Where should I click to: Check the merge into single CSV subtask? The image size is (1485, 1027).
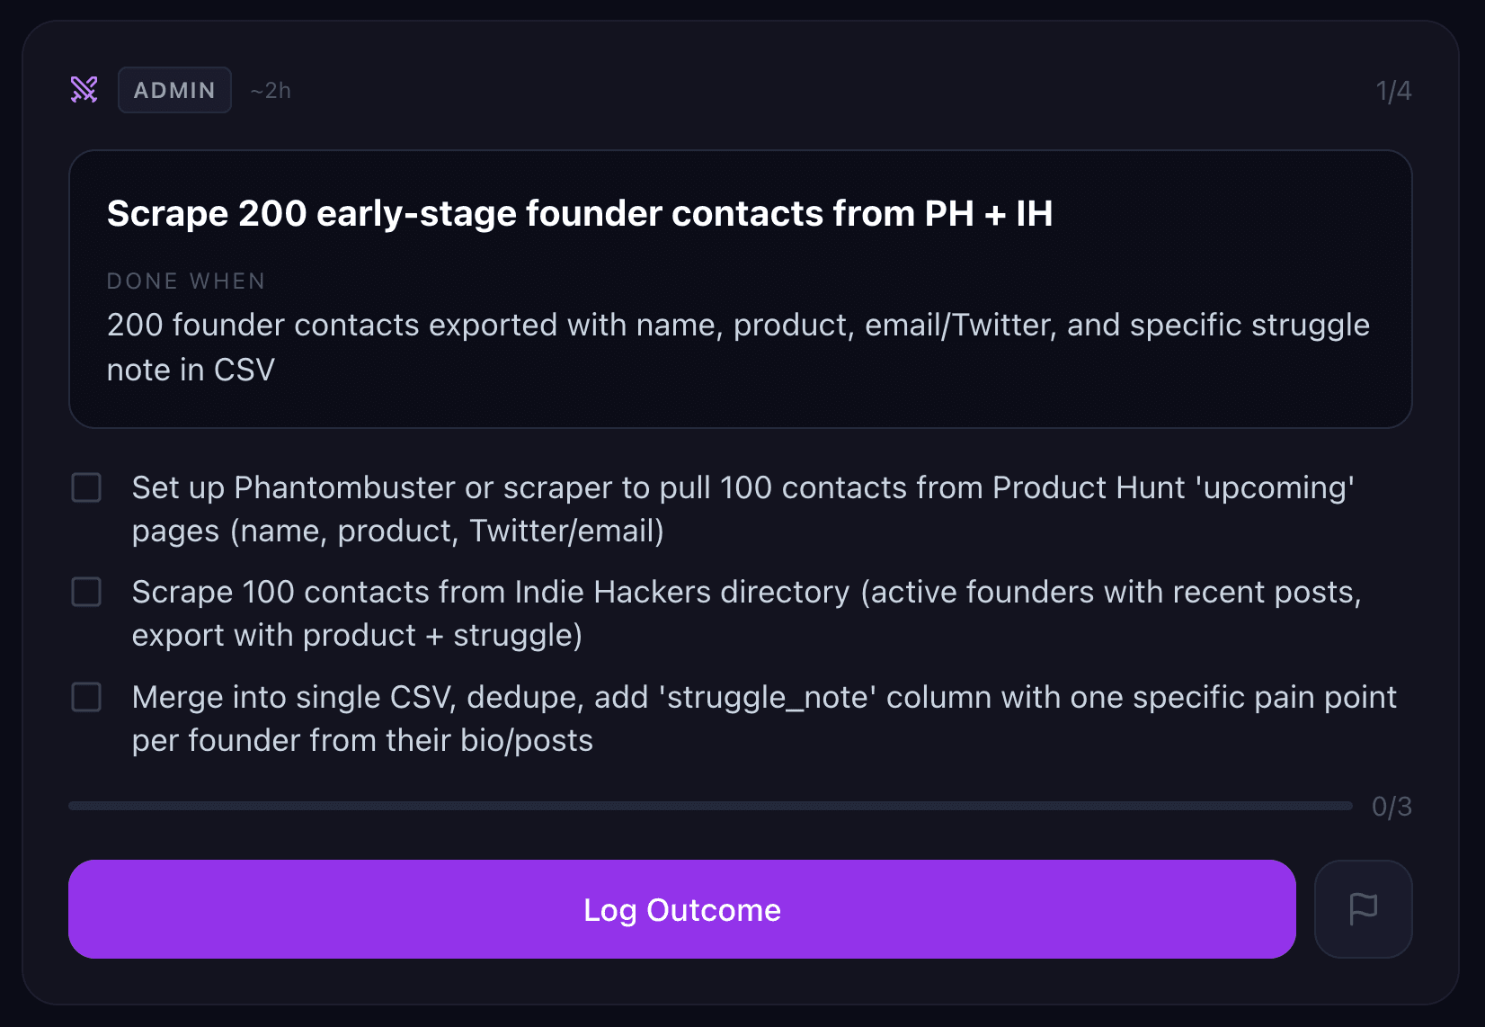pos(86,697)
